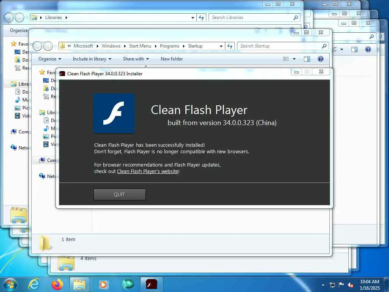Select Videos icon in Libraries window sidebar
Viewport: 389px width, 292px height.
17,116
